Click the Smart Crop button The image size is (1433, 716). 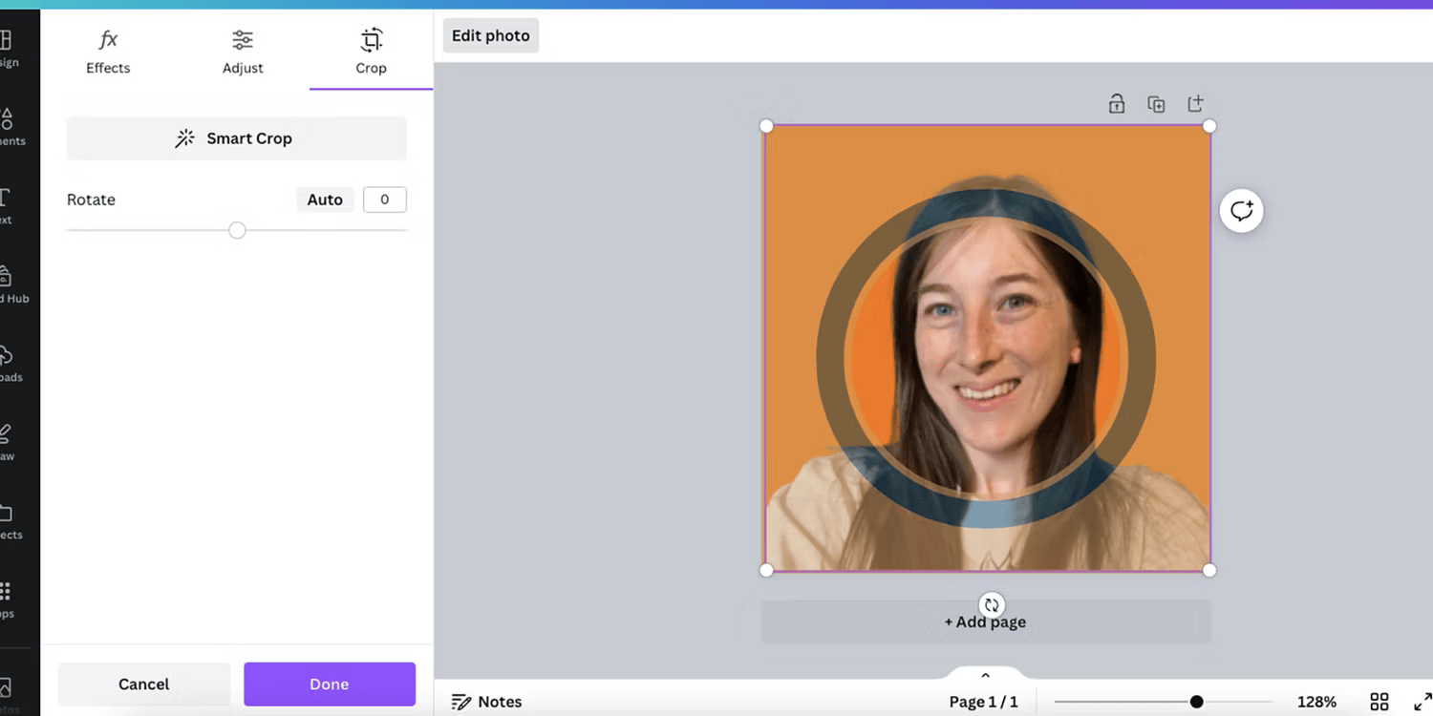coord(237,138)
